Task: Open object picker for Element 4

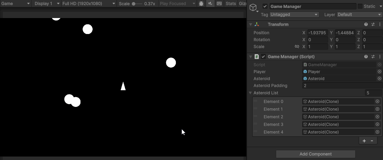Action: tap(377, 132)
